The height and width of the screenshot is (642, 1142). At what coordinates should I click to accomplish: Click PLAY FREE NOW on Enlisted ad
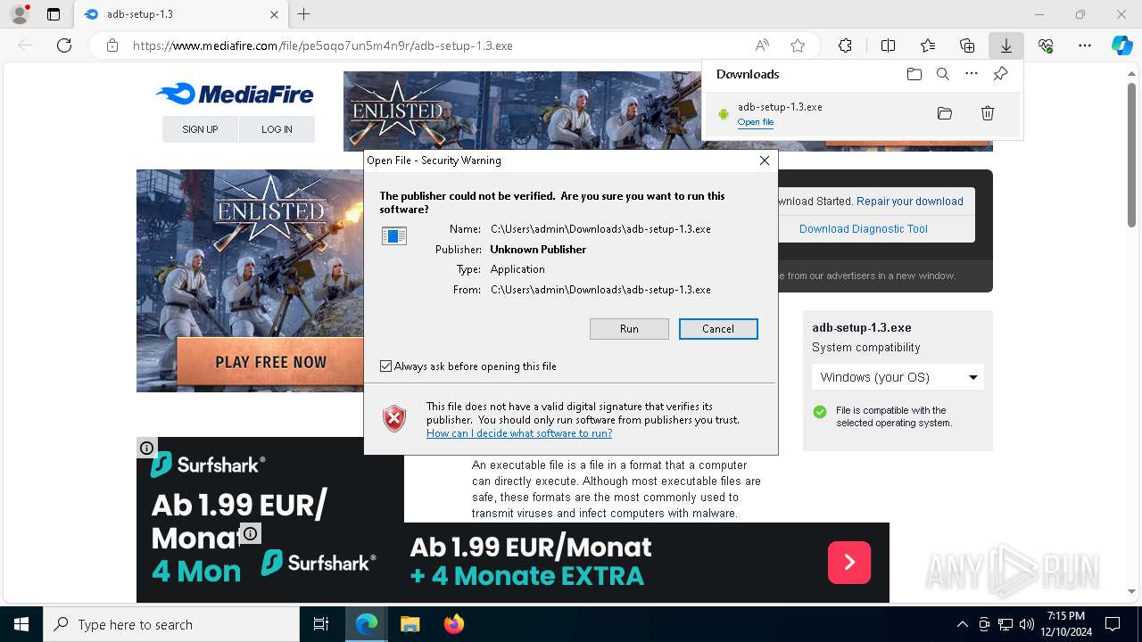point(271,362)
